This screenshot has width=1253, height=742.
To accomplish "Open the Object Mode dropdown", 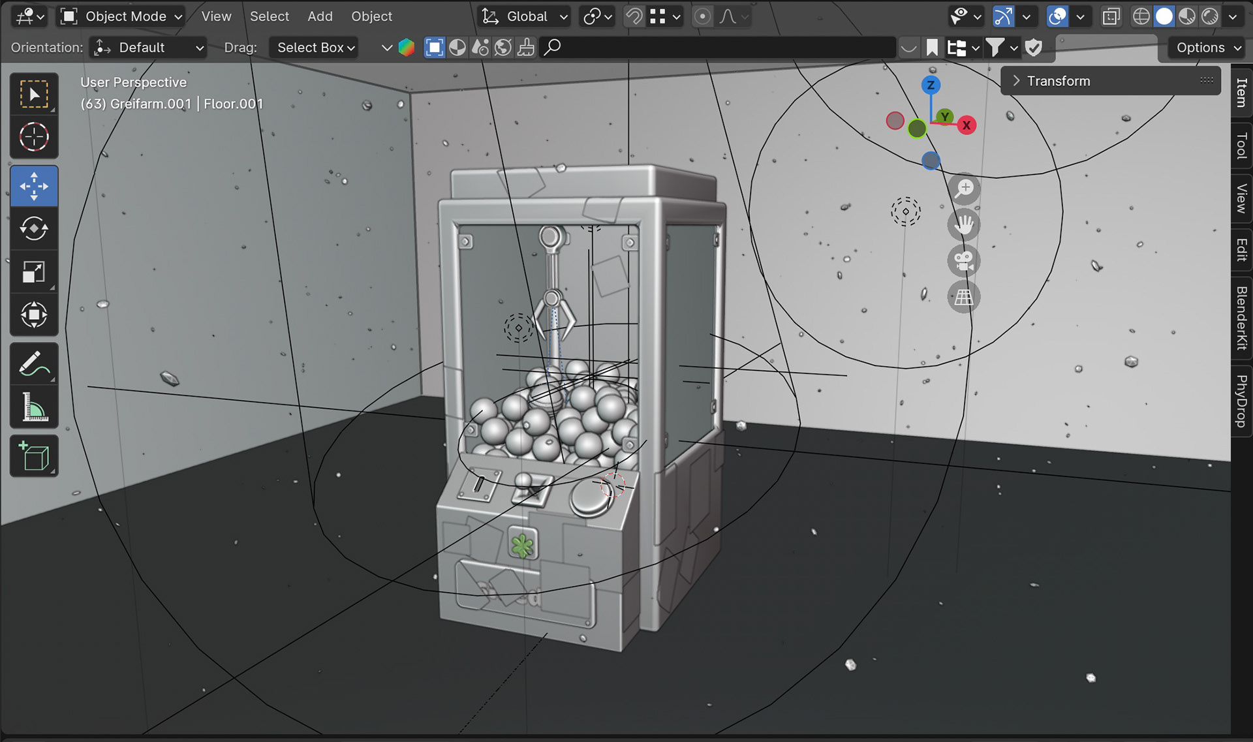I will pos(121,16).
